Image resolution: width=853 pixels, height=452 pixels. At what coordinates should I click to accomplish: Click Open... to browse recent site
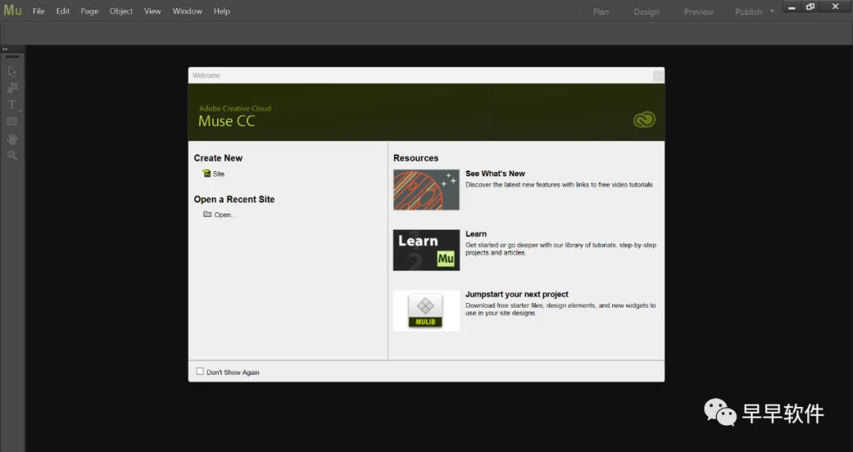click(x=224, y=215)
